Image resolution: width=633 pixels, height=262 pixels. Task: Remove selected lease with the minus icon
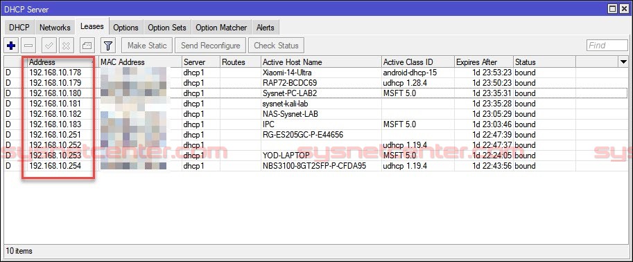tap(29, 46)
